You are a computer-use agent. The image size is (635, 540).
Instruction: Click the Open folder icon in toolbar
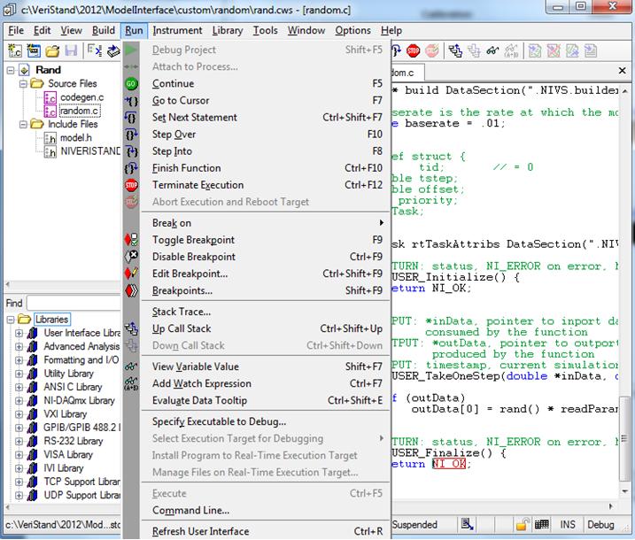[53, 51]
